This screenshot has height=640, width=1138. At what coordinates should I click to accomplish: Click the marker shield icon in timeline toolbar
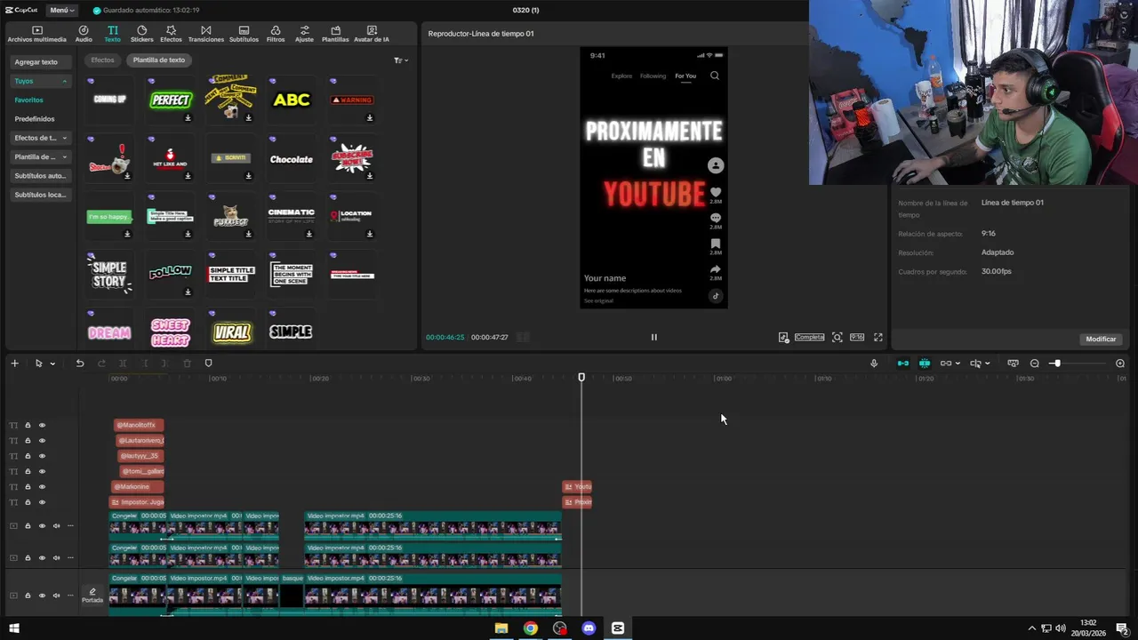click(209, 363)
